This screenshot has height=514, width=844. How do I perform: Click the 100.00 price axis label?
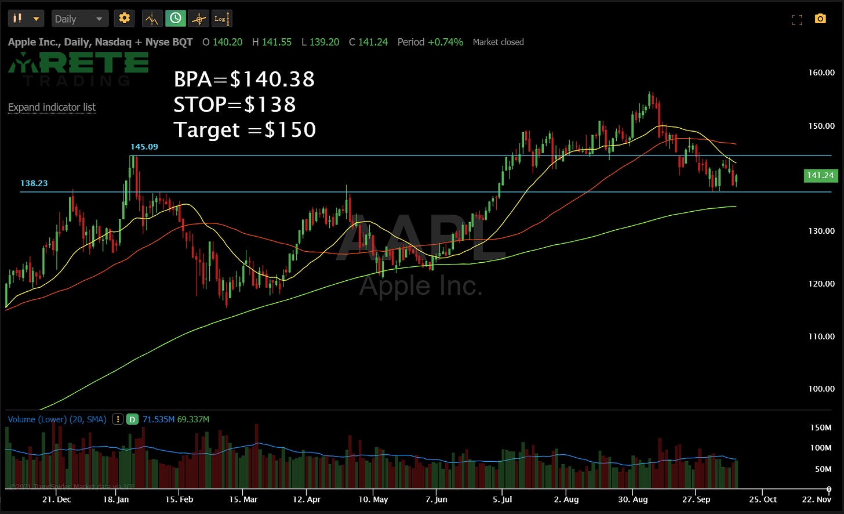pyautogui.click(x=821, y=389)
